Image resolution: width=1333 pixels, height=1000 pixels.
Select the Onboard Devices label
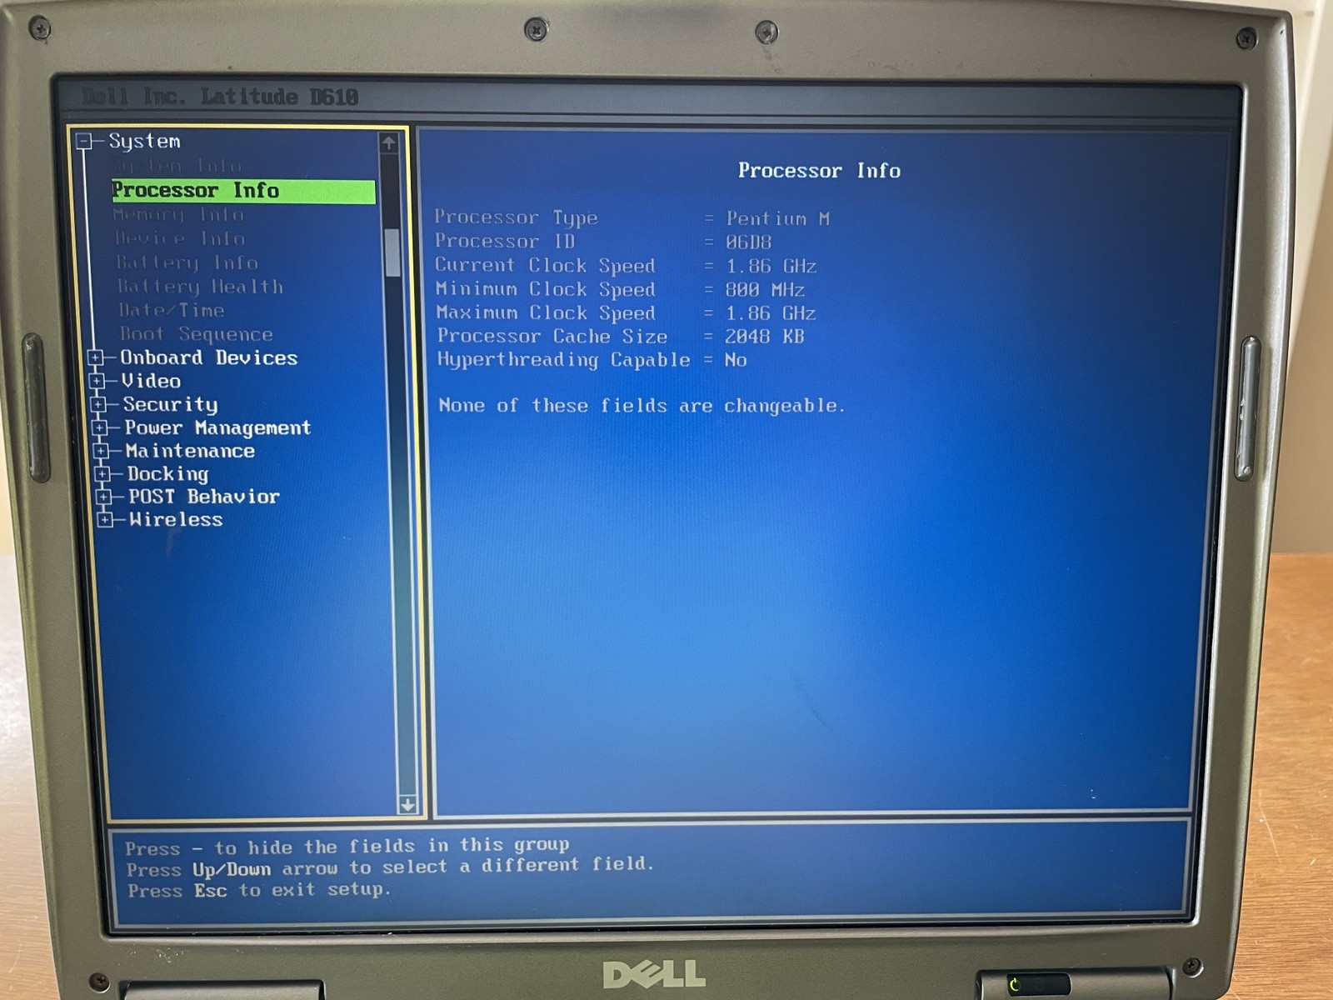pyautogui.click(x=209, y=357)
